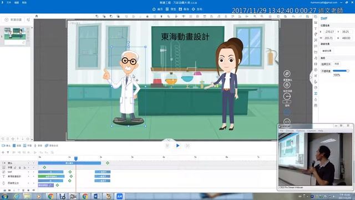Click the AM animation app icon in the taskbar
The image size is (355, 200).
point(120,196)
